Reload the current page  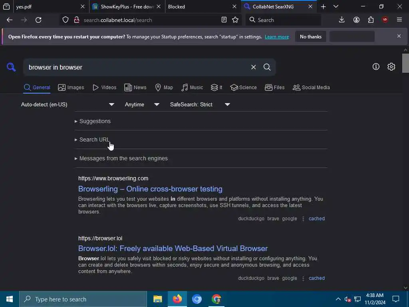[38, 20]
